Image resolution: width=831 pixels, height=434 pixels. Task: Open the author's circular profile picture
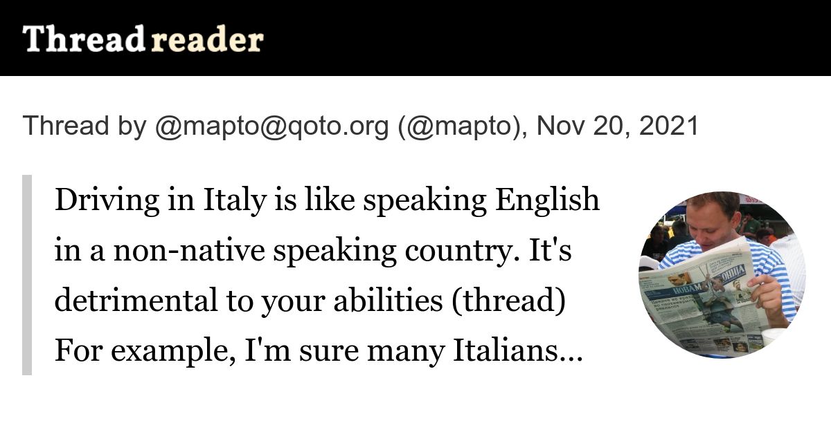click(722, 274)
